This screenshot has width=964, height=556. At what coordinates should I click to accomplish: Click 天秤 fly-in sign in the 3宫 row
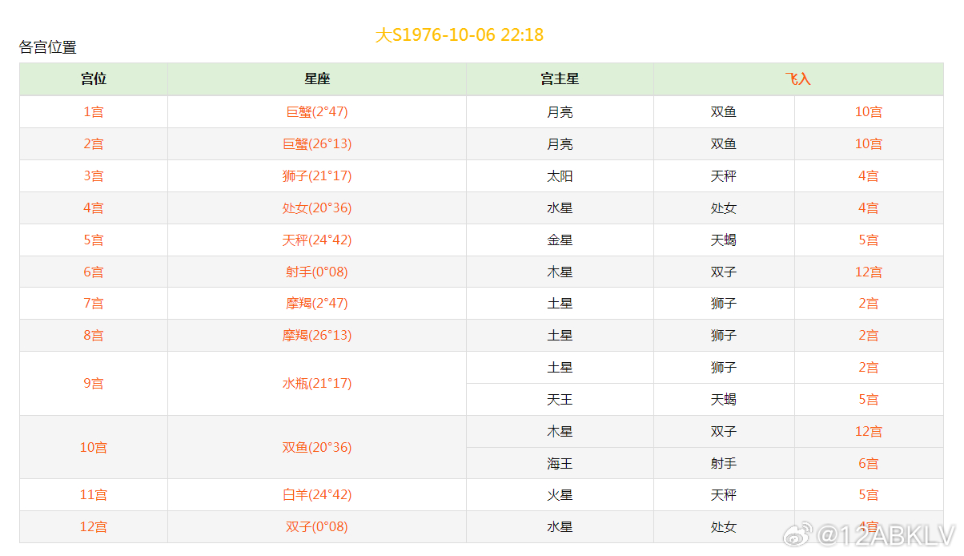pyautogui.click(x=724, y=176)
